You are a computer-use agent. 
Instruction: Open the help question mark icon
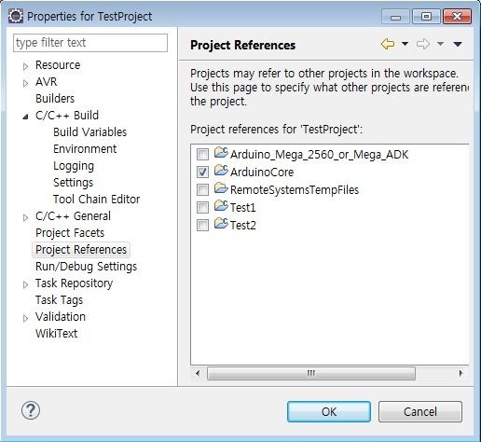coord(31,410)
